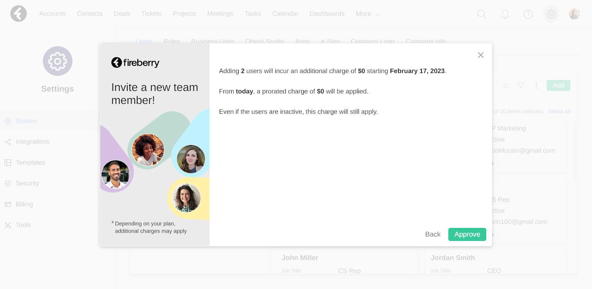This screenshot has width=592, height=289.
Task: Switch to the Business Units tab
Action: coord(213,41)
